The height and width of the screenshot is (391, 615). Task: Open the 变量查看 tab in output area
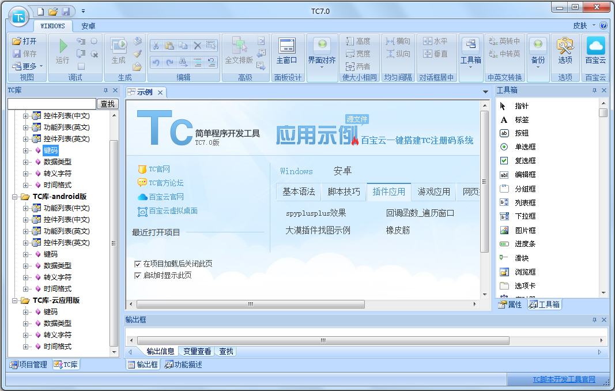tap(197, 351)
